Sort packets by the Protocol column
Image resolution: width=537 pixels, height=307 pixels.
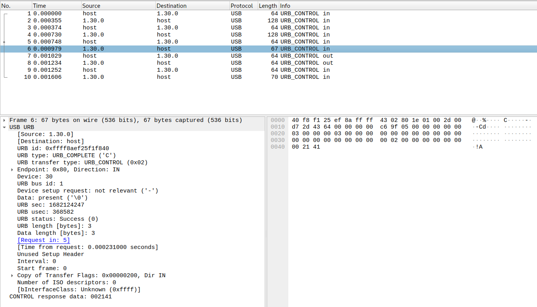click(241, 5)
